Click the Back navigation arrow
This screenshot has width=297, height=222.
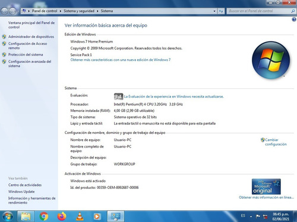tap(5, 11)
